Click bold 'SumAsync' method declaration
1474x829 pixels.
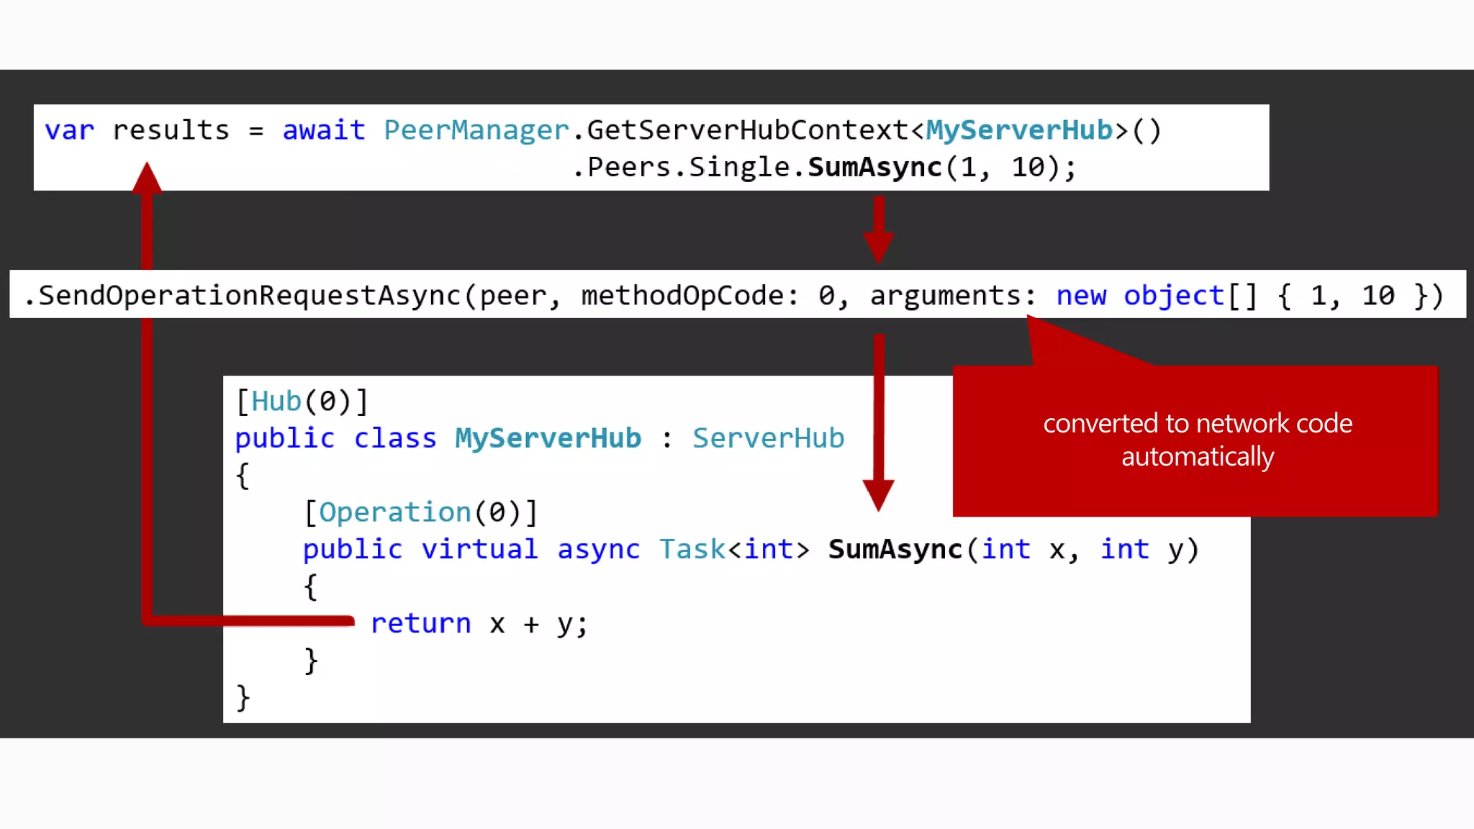pyautogui.click(x=895, y=550)
